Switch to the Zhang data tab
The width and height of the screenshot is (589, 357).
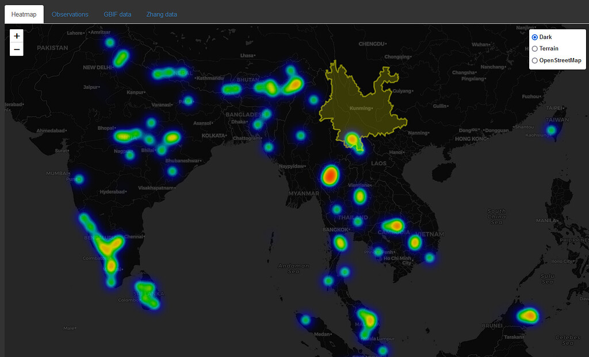[162, 14]
